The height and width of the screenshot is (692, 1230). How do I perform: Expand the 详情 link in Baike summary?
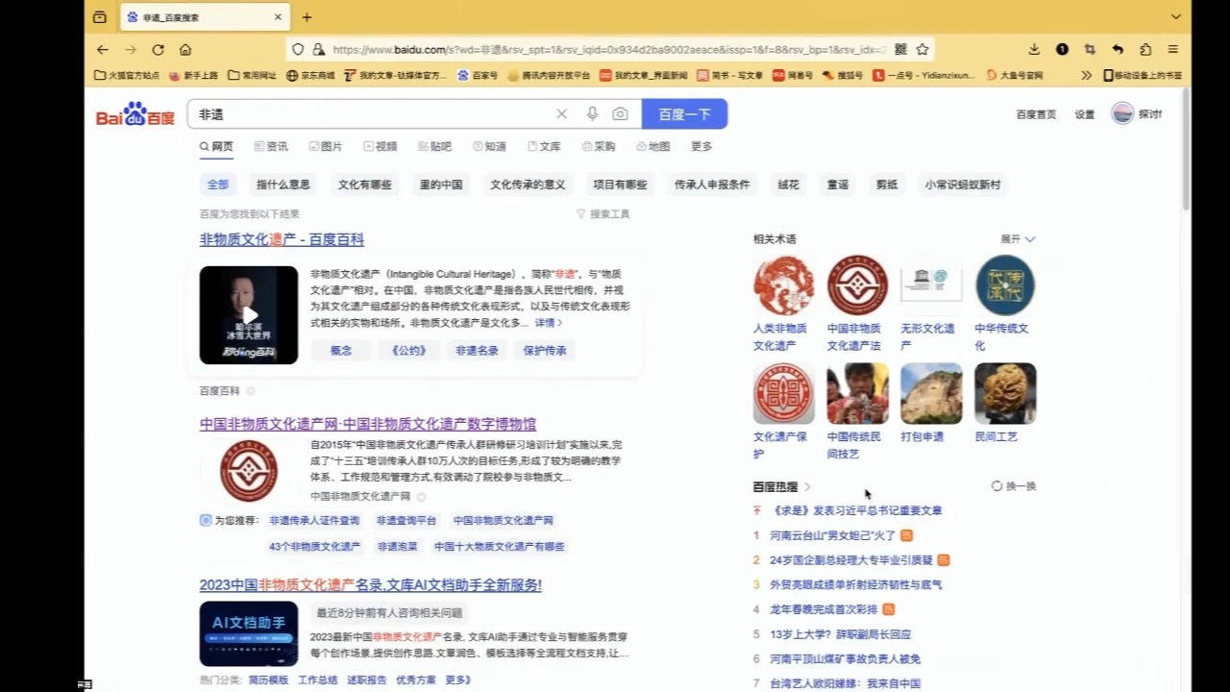[x=549, y=323]
